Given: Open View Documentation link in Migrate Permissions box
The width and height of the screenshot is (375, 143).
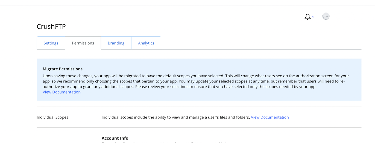Looking at the screenshot, I should [62, 92].
